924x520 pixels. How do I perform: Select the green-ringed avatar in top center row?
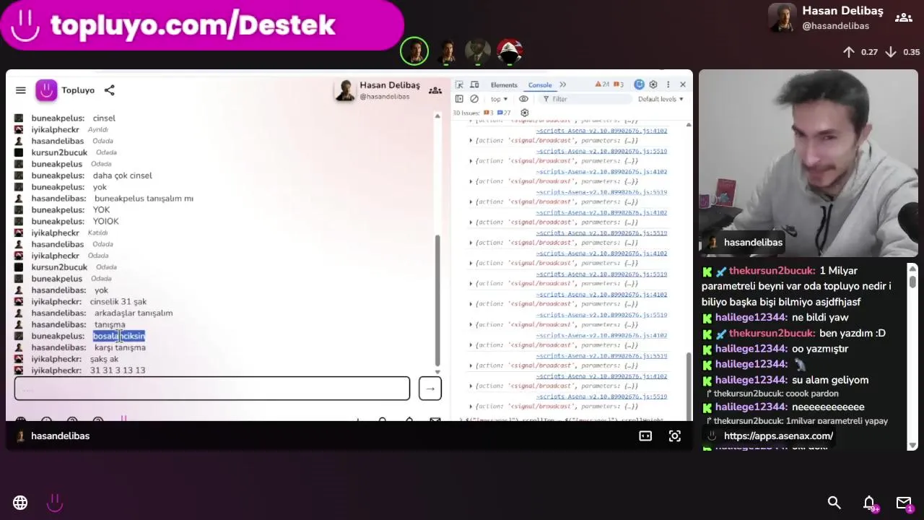[414, 51]
